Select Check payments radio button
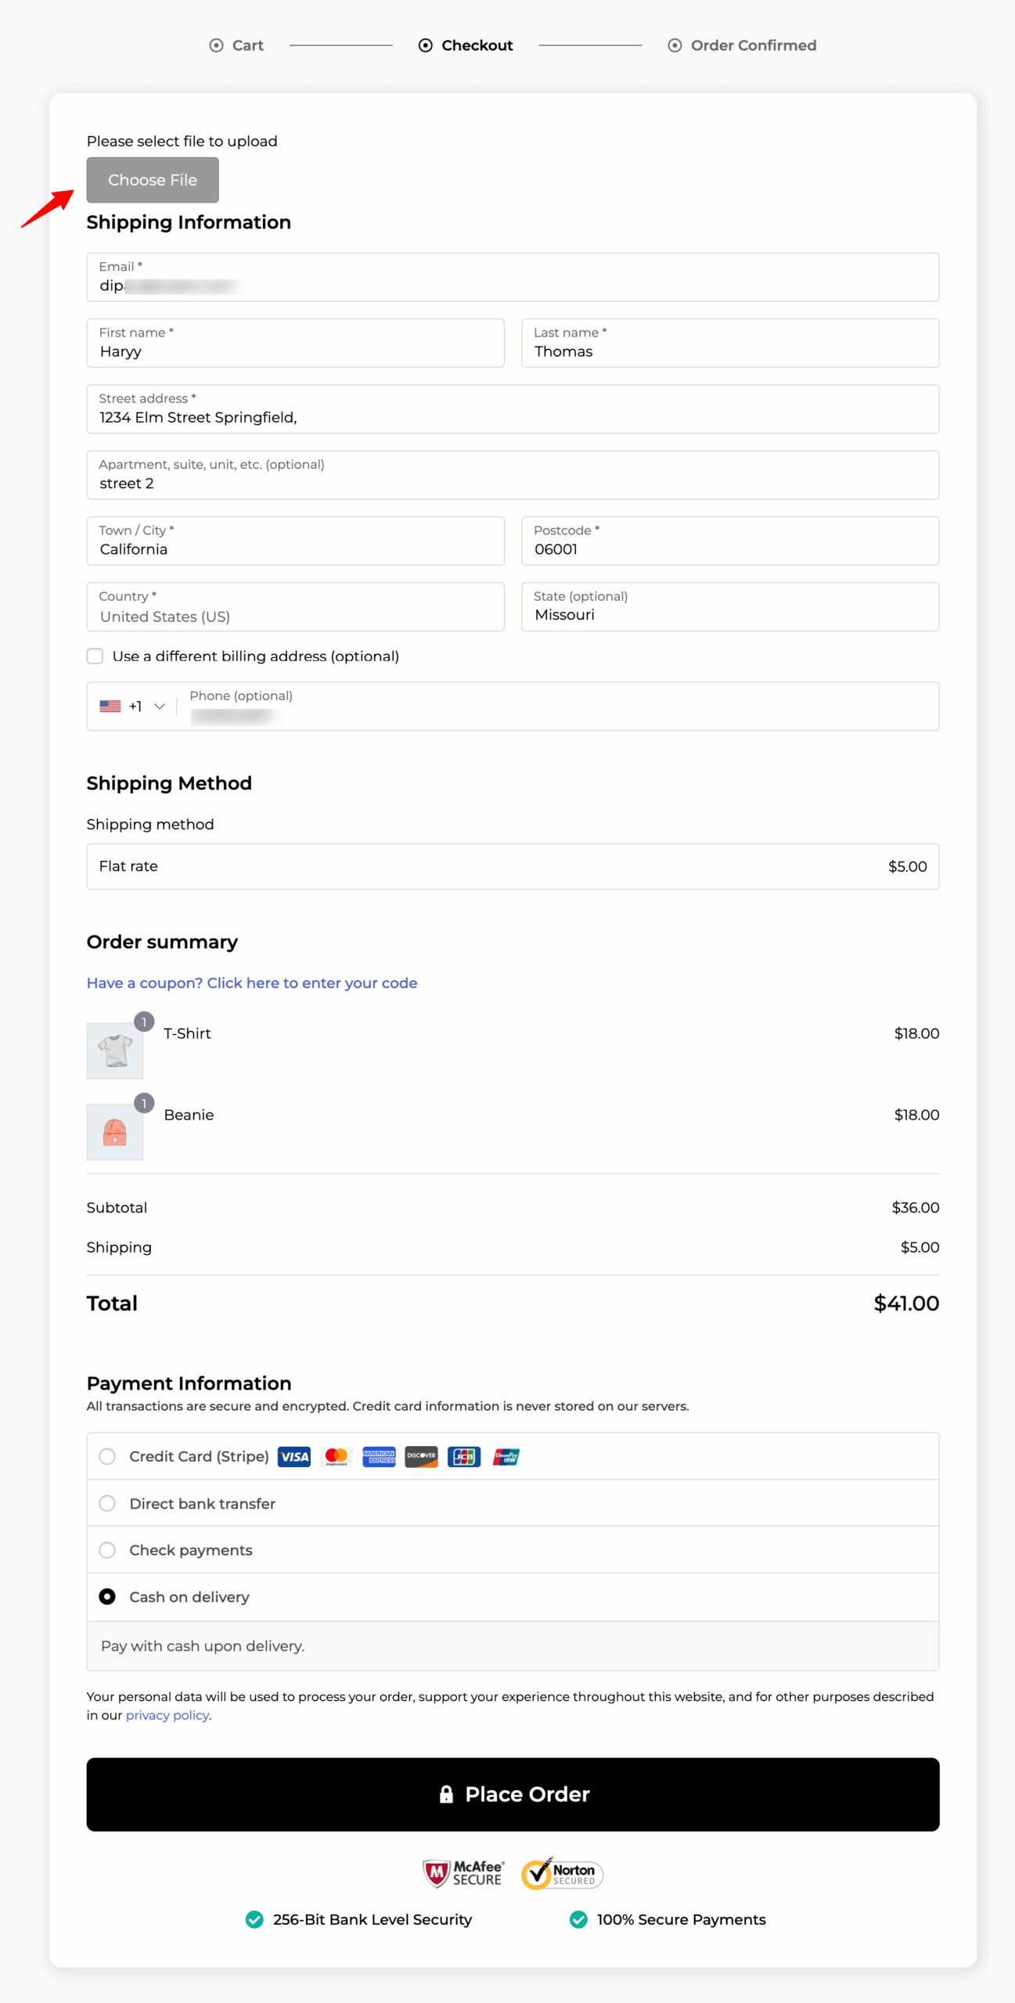The image size is (1015, 2003). pyautogui.click(x=107, y=1550)
